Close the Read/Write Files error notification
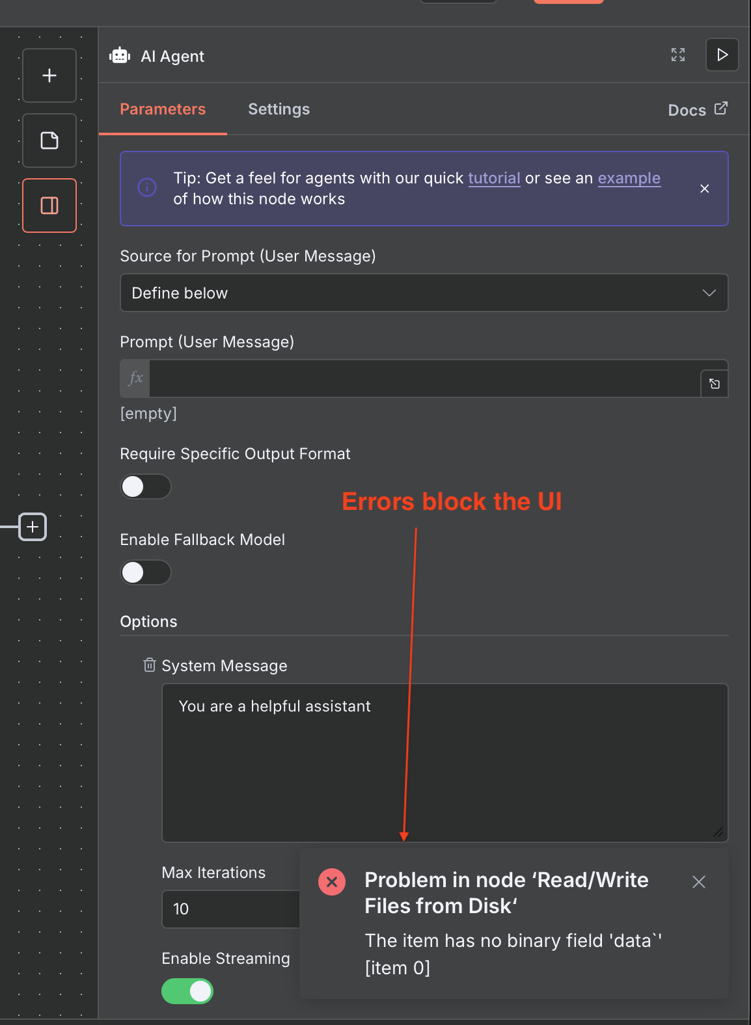 coord(699,882)
